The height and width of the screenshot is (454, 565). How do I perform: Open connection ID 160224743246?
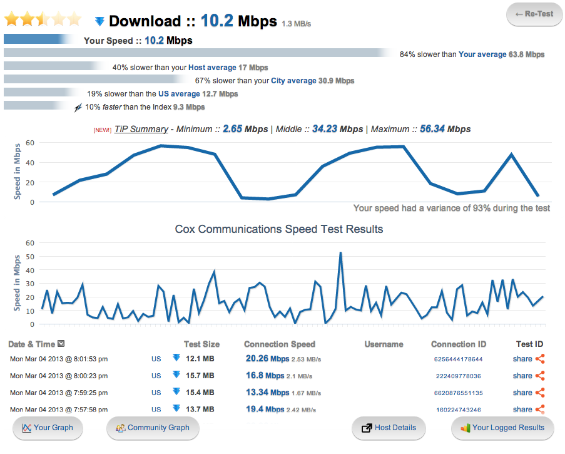click(x=459, y=410)
